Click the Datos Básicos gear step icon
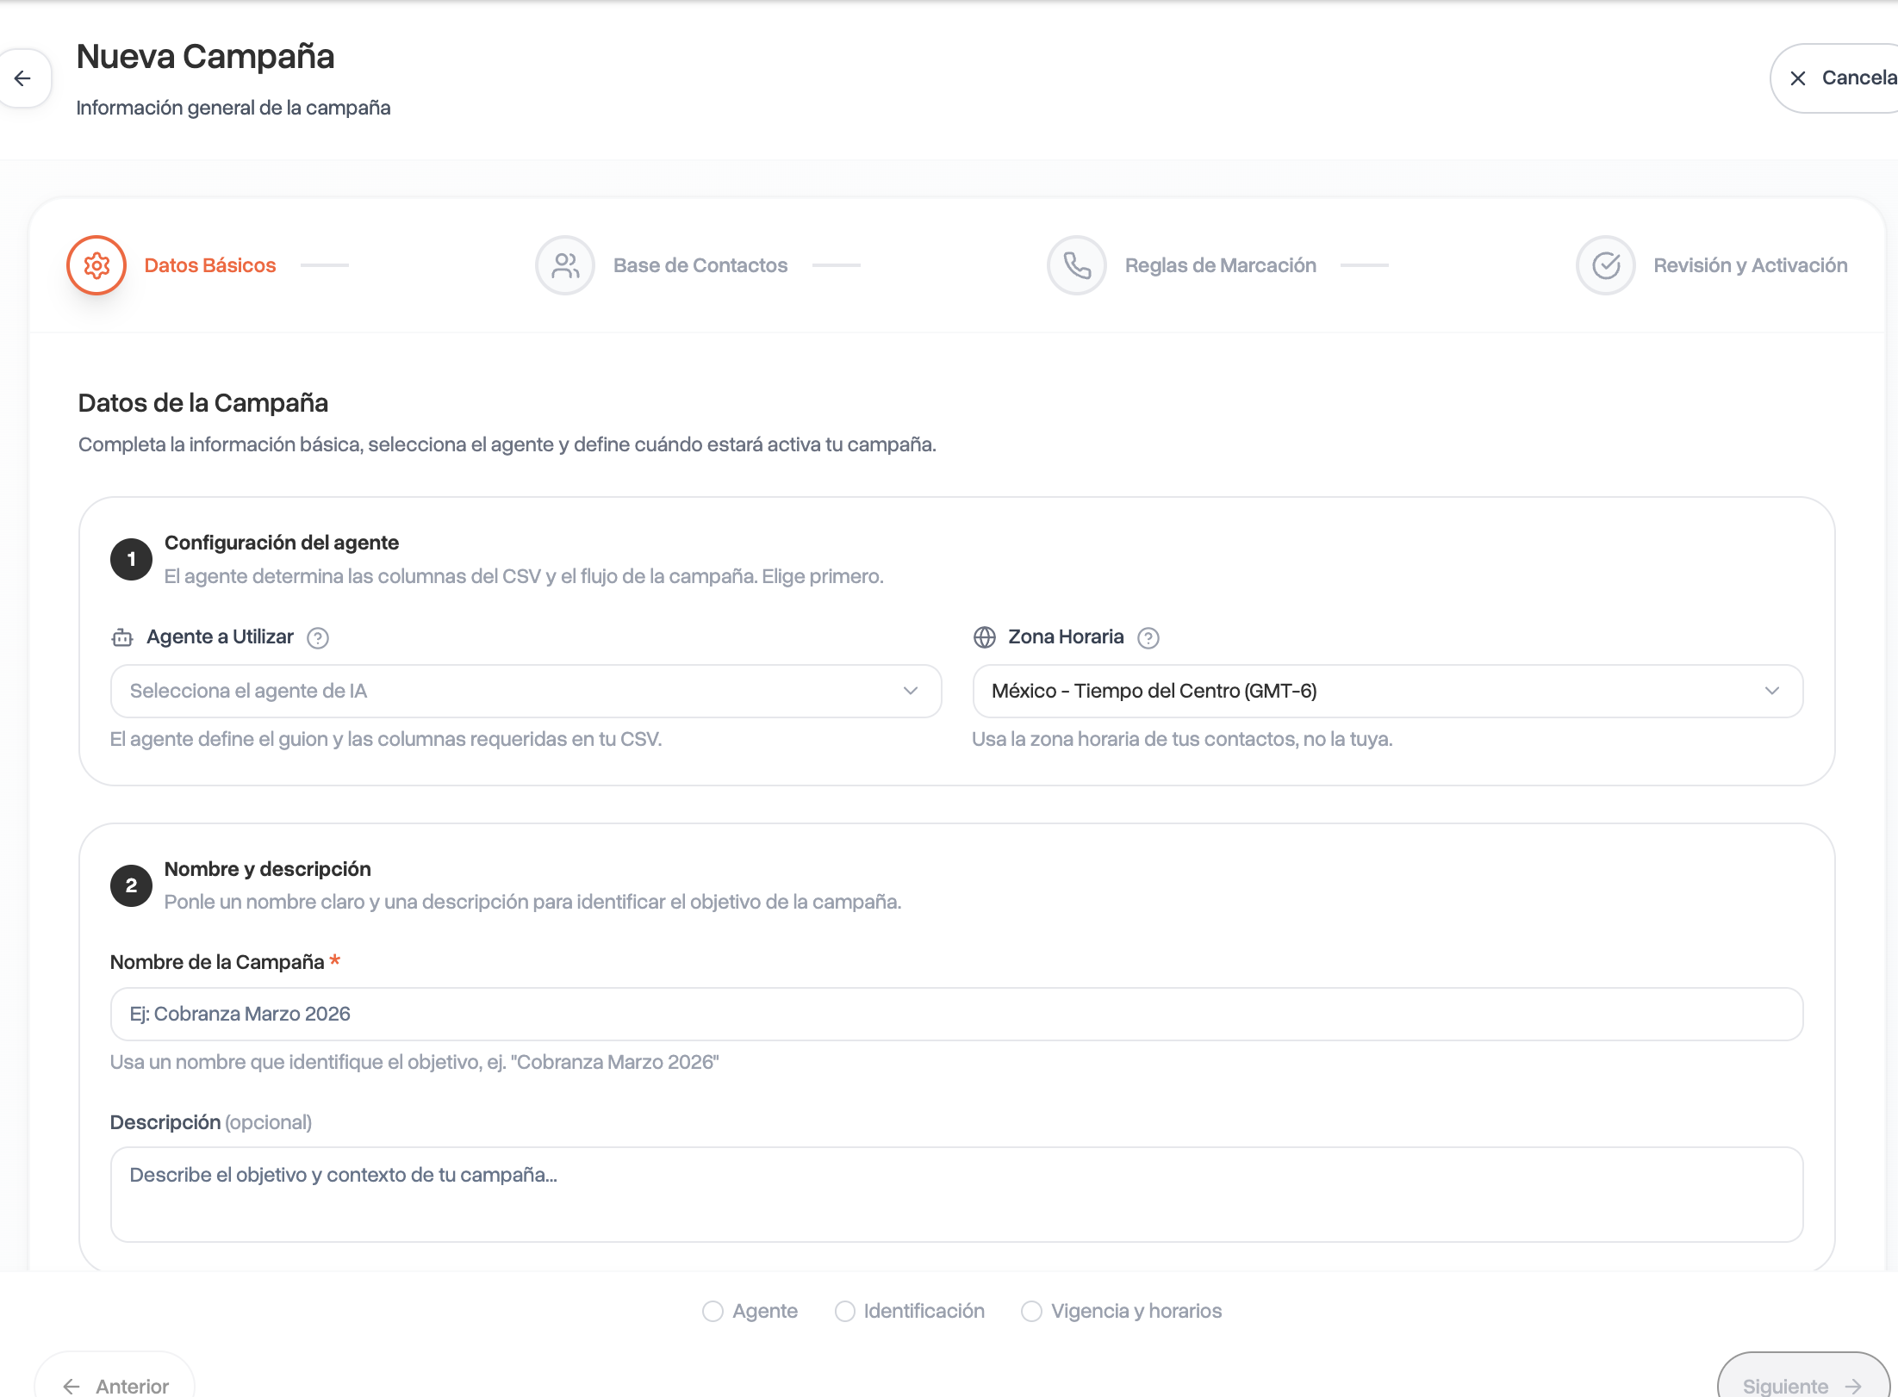The image size is (1898, 1397). point(96,265)
